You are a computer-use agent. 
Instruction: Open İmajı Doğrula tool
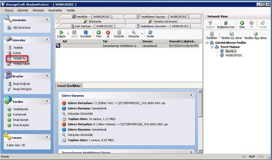coord(21,84)
